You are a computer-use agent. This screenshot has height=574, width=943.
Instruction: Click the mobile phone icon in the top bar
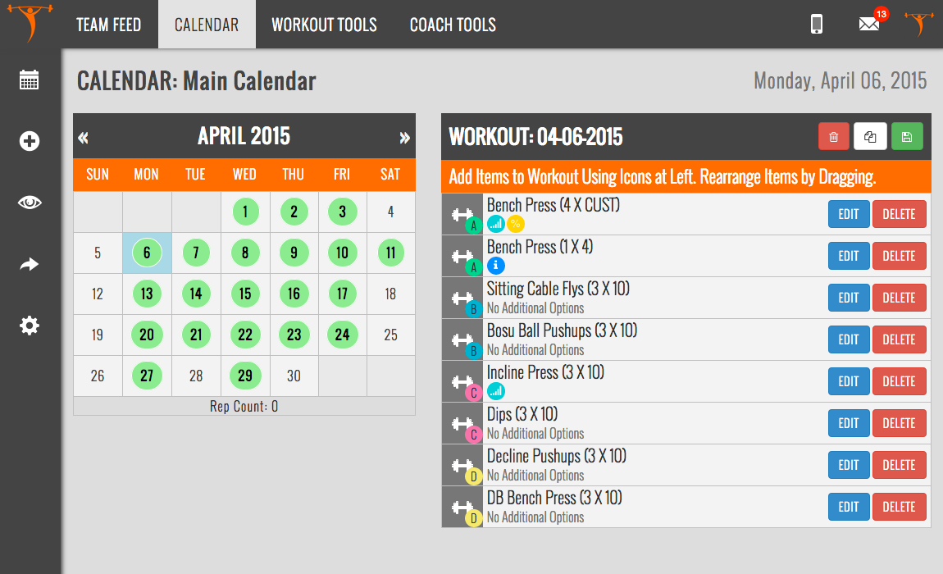pos(816,25)
